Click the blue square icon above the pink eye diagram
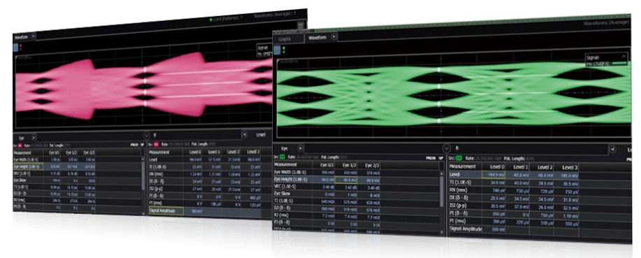 [x=15, y=48]
